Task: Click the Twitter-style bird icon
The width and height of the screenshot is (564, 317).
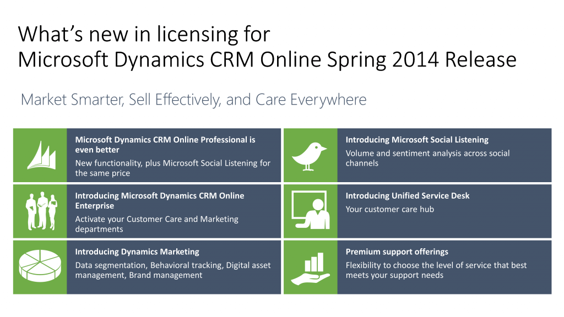Action: click(x=310, y=156)
